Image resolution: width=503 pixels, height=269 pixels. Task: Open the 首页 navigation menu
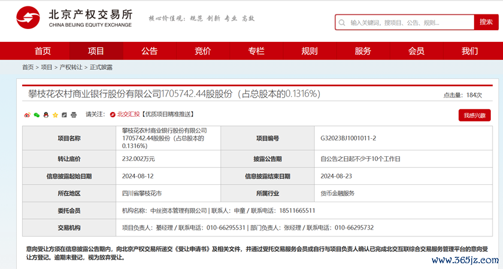42,51
